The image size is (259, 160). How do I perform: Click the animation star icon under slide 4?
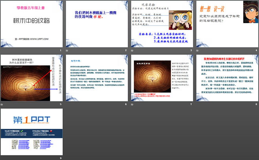[197, 51]
